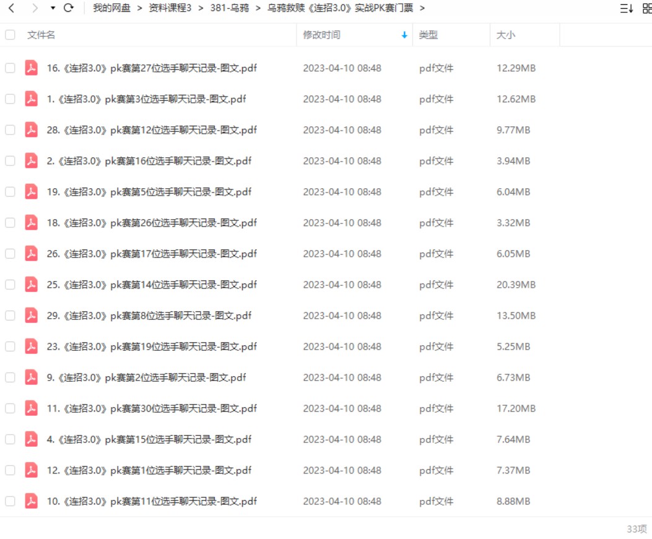Click the 33项 item count label
Screen dimensions: 652x539
pos(637,529)
